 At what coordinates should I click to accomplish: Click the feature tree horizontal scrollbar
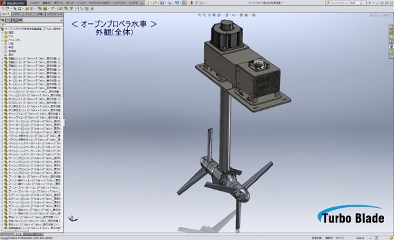[x=30, y=230]
